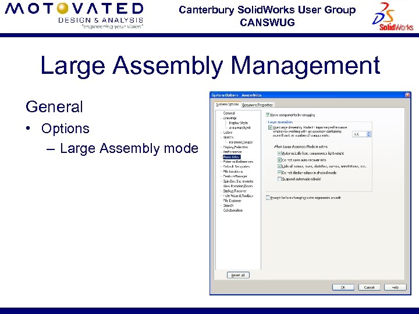Select General in options tree
The height and width of the screenshot is (314, 419).
pyautogui.click(x=229, y=113)
